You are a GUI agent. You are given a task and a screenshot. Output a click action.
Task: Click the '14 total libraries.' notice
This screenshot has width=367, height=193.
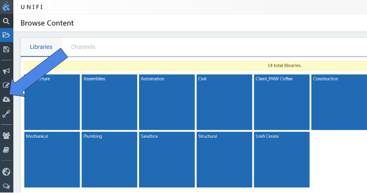[285, 65]
